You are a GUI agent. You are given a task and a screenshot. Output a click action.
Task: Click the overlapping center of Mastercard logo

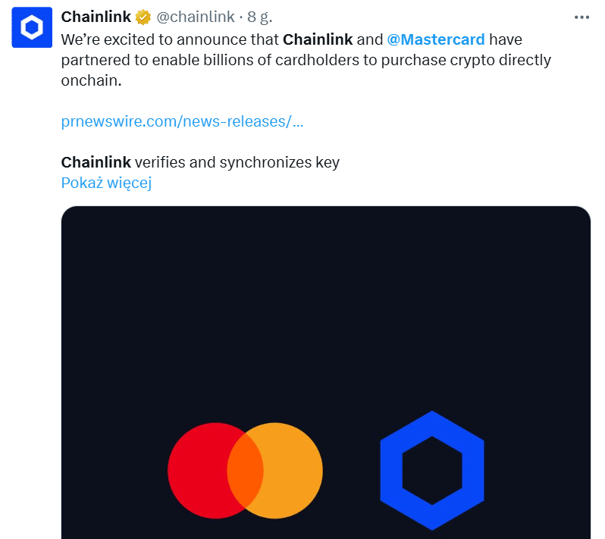pyautogui.click(x=246, y=471)
